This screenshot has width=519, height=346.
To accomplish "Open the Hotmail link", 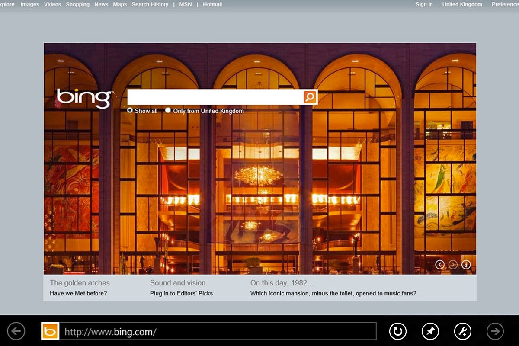I will 212,4.
